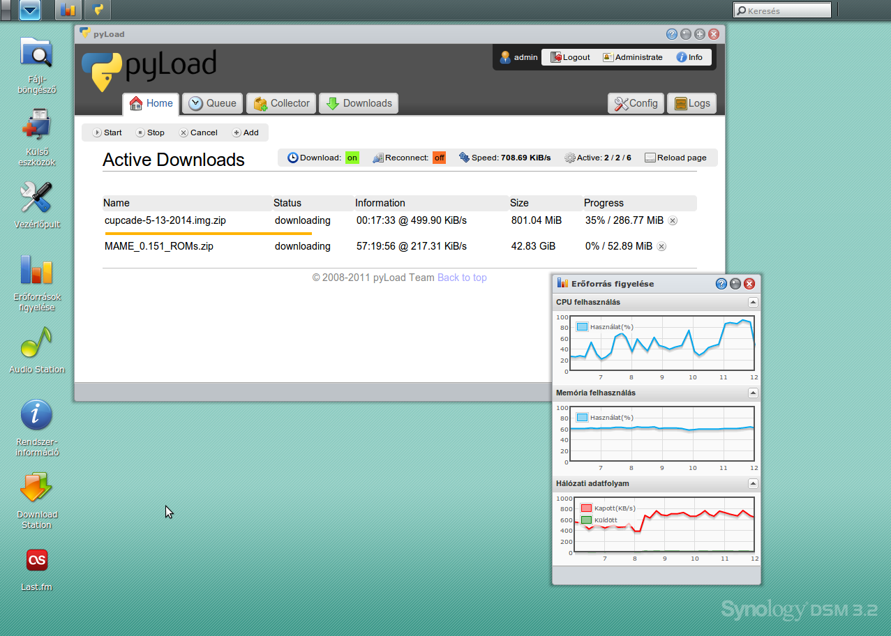Viewport: 891px width, 636px height.
Task: Select cupcade-5-13-2014.img.zip file name
Action: tap(165, 220)
